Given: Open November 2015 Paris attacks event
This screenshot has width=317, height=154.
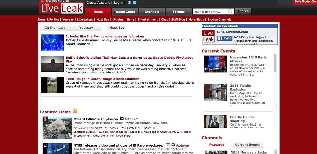Looking at the screenshot, I should 248,59.
